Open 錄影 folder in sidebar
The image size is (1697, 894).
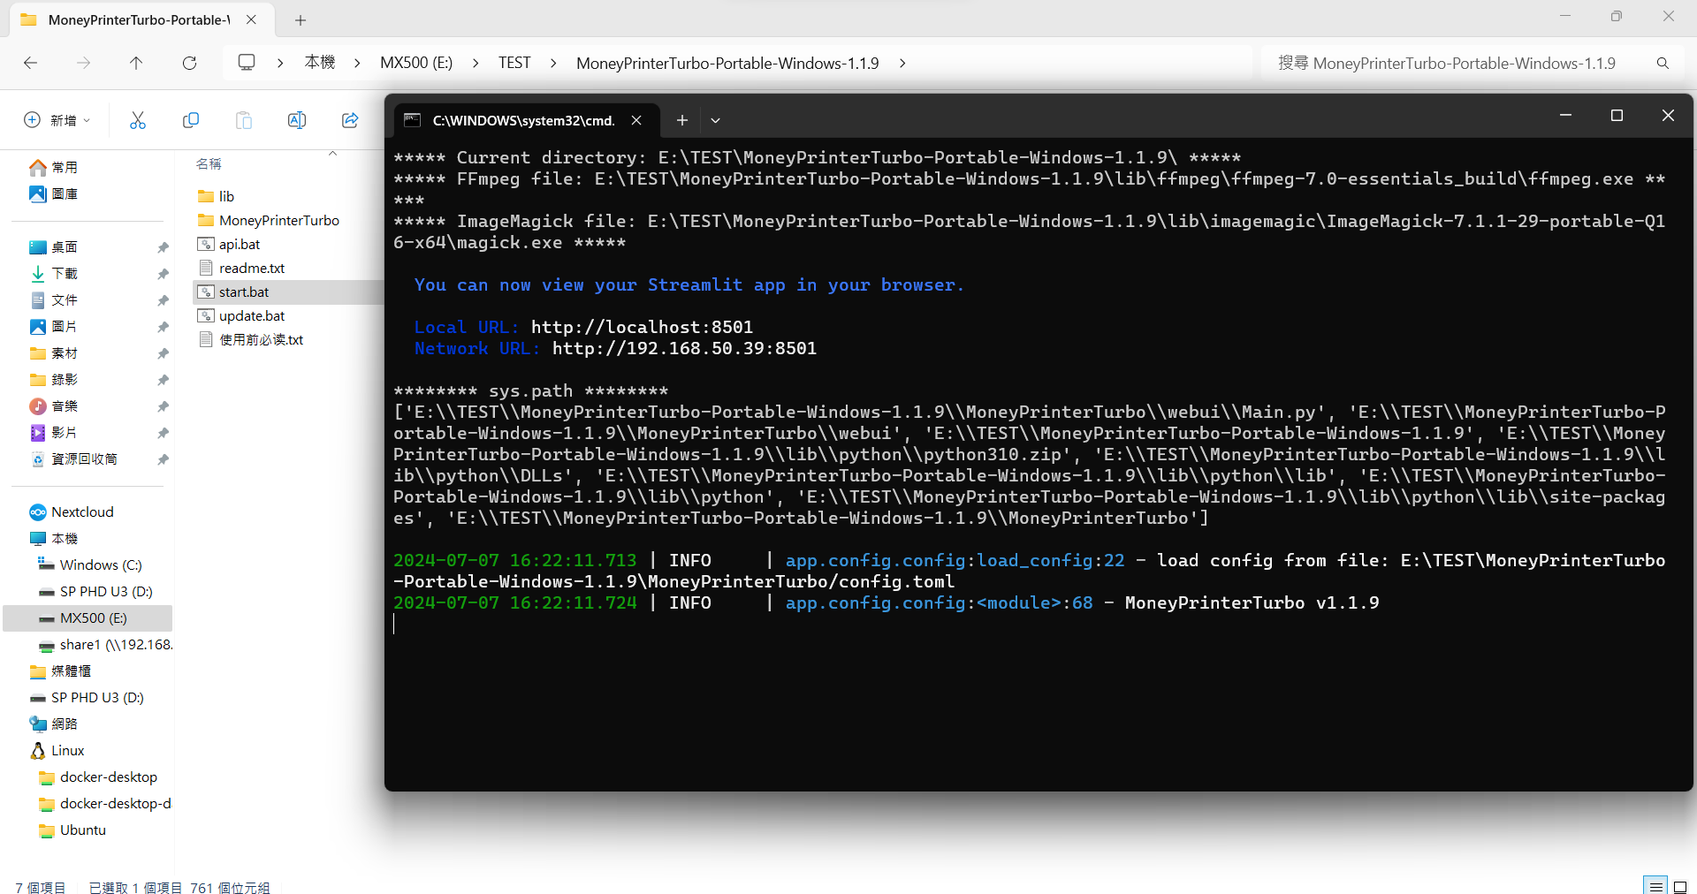coord(65,379)
